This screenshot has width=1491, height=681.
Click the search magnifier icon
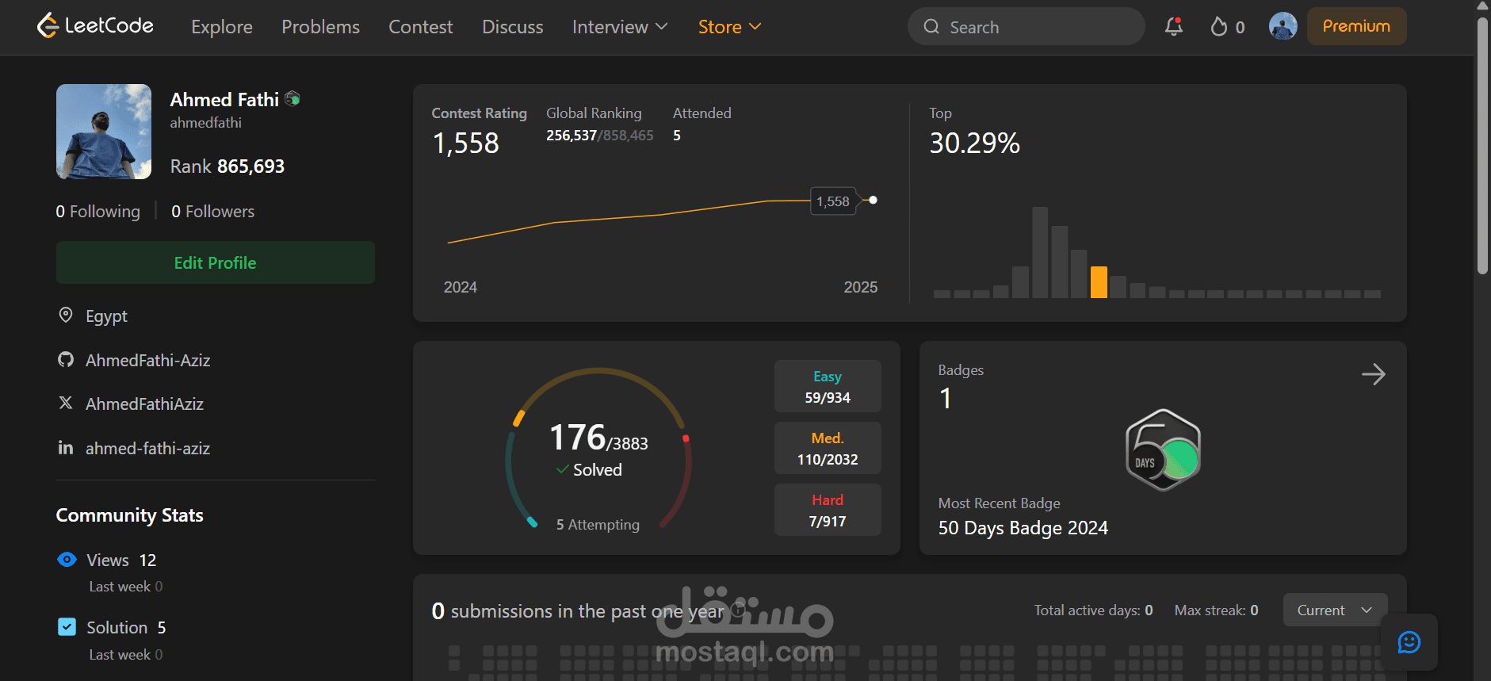pos(931,27)
